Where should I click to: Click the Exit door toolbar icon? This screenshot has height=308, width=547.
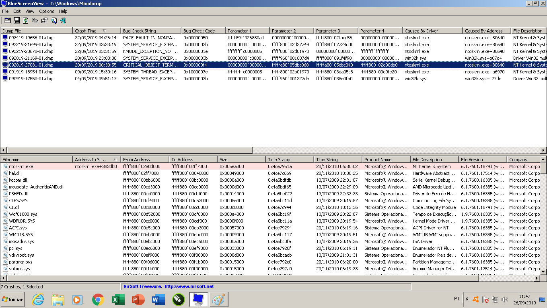point(63,20)
